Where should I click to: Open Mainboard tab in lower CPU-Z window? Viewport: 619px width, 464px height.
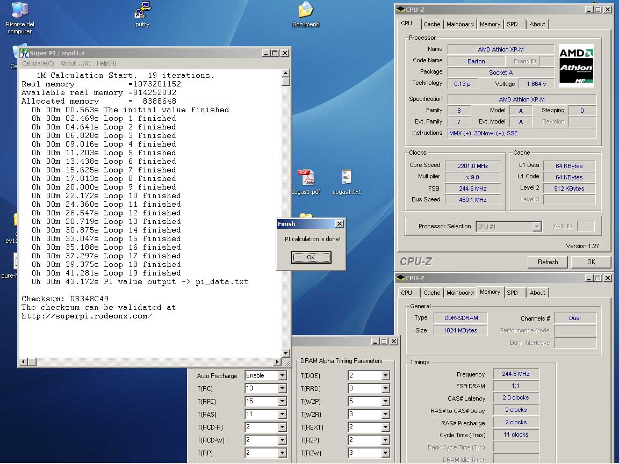pos(460,293)
